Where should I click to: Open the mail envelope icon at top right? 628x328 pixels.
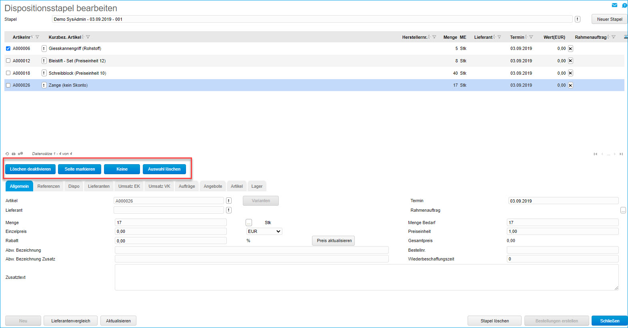point(614,5)
